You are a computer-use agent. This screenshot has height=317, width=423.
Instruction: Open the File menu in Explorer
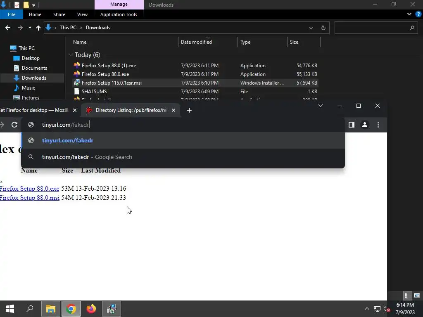point(11,14)
